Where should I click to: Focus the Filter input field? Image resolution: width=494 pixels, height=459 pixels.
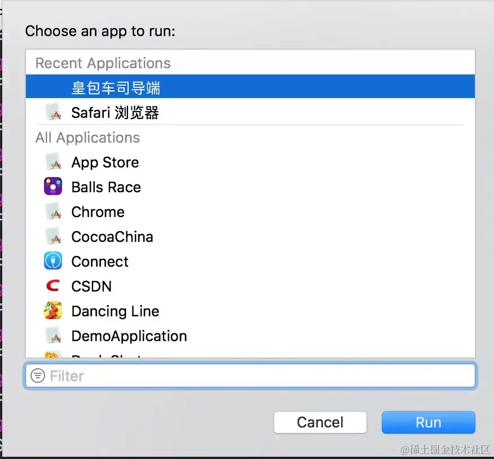tap(250, 376)
